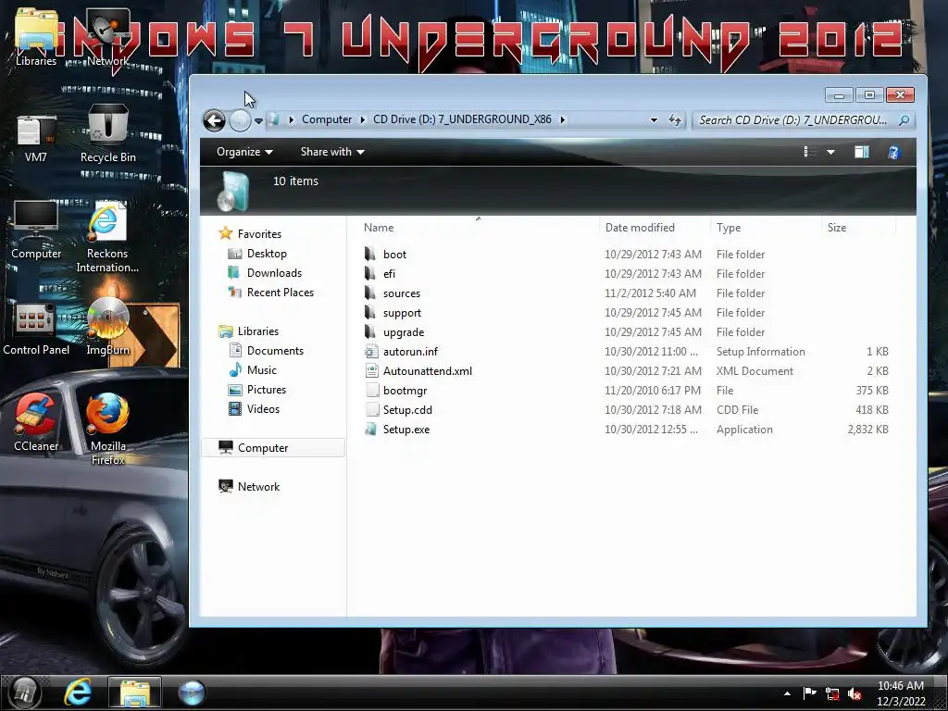
Task: Open Pictures library
Action: click(x=266, y=390)
